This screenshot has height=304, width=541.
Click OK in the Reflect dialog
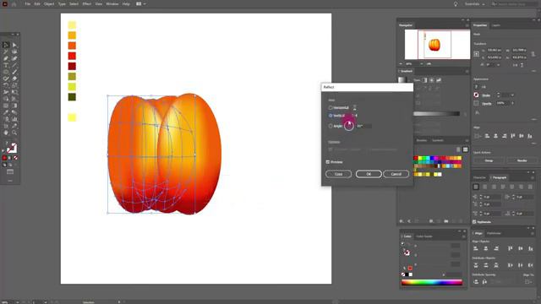click(369, 174)
